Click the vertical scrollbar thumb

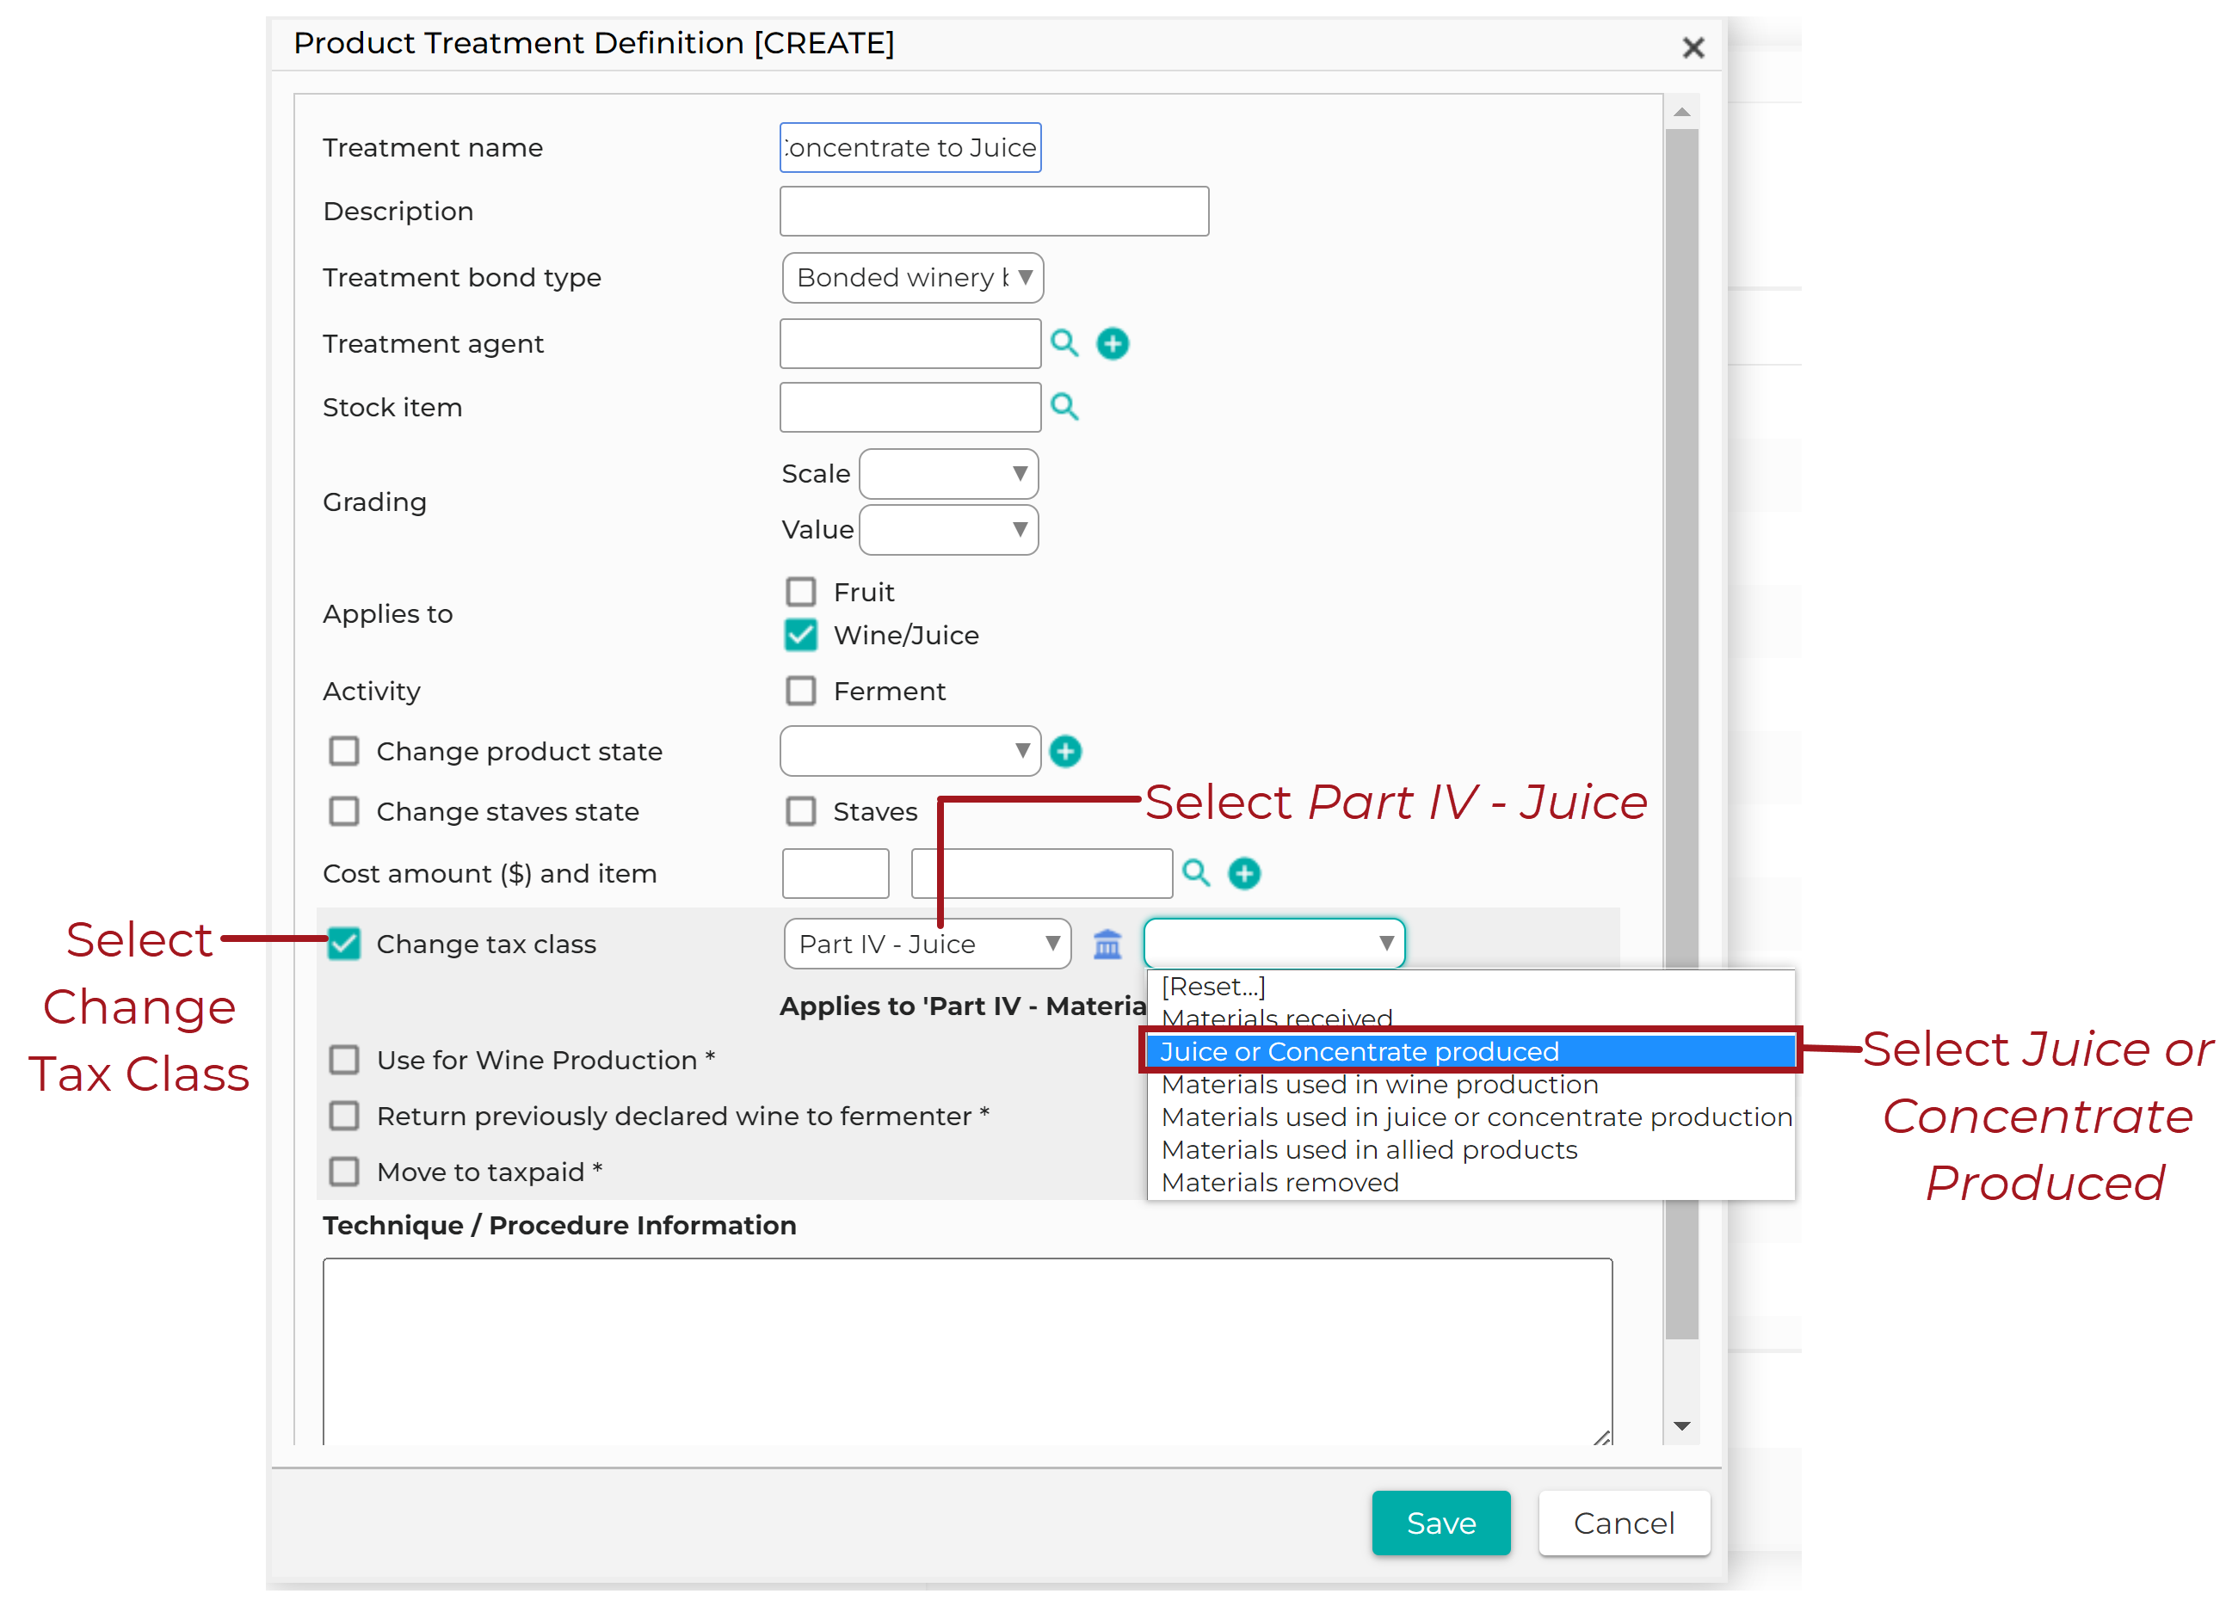pos(1682,734)
